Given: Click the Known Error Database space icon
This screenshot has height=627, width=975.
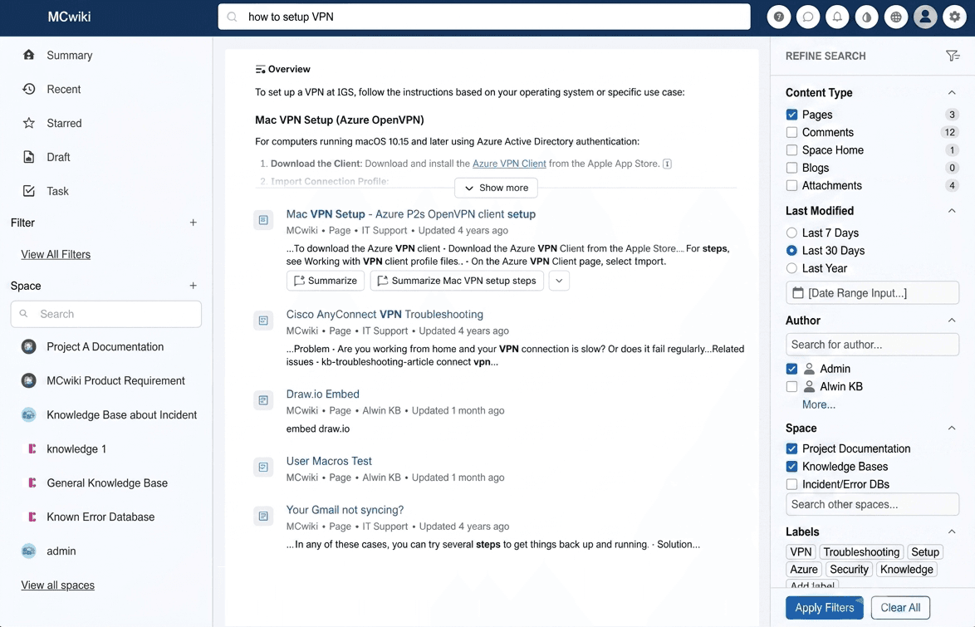Looking at the screenshot, I should (x=32, y=517).
